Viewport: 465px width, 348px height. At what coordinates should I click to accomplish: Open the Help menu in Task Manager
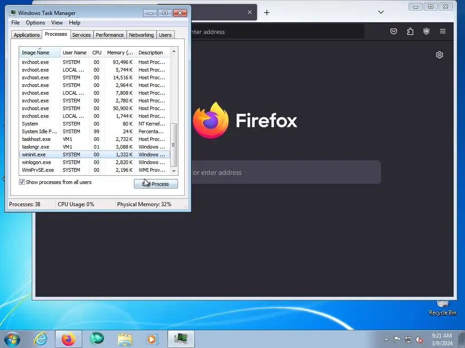point(74,23)
